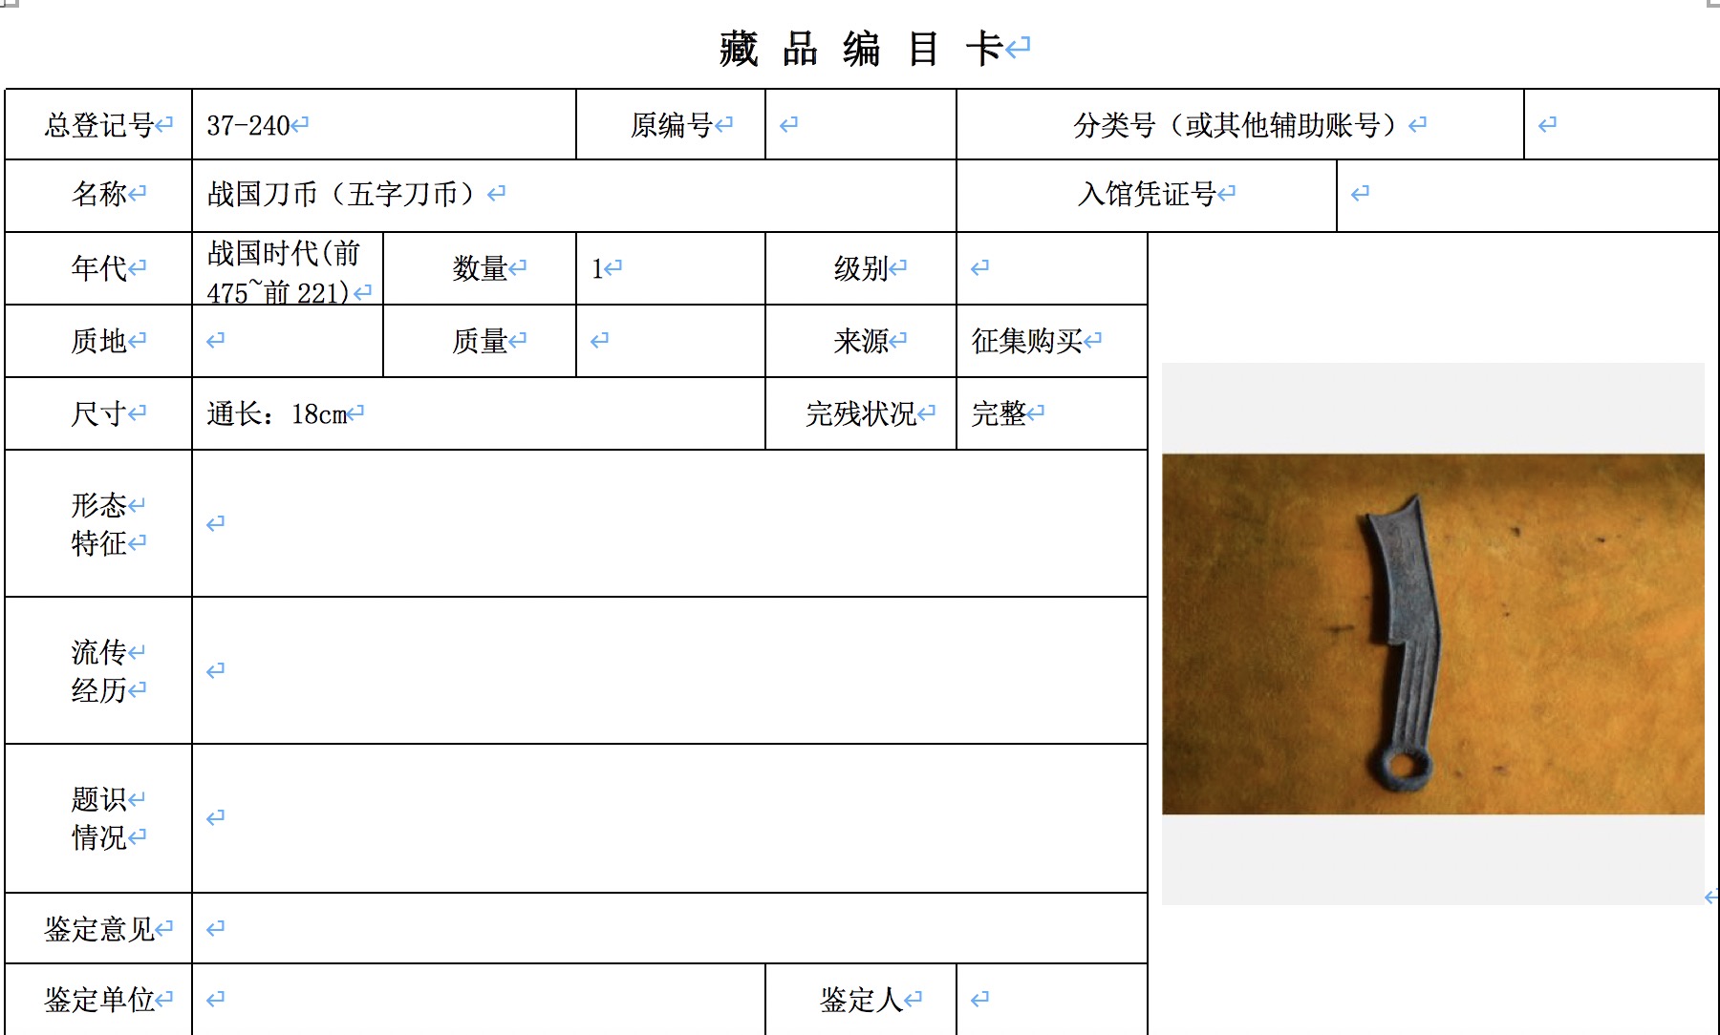Click the empty cell after 鉴定单位
The image size is (1720, 1035).
pyautogui.click(x=479, y=1000)
